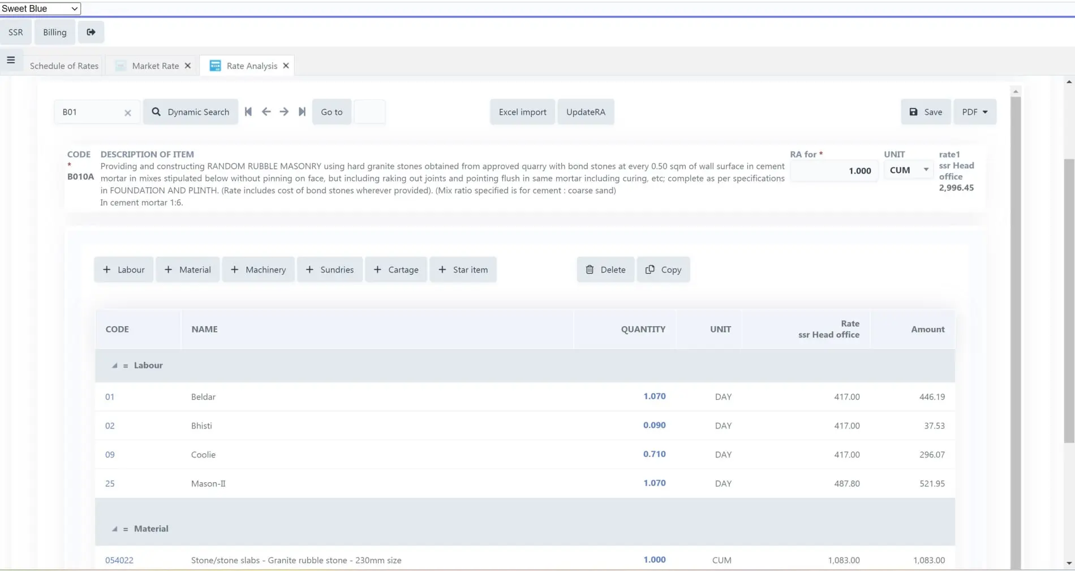Click the inner vertical scrollbar
Image resolution: width=1075 pixels, height=571 pixels.
(1016, 328)
